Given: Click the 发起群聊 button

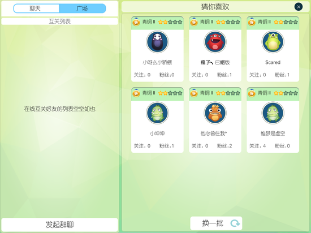Looking at the screenshot, I should click(60, 225).
